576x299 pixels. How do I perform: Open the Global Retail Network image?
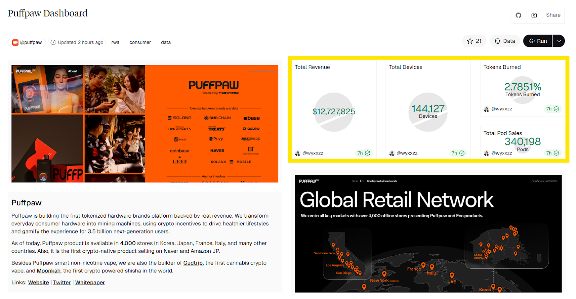click(428, 234)
